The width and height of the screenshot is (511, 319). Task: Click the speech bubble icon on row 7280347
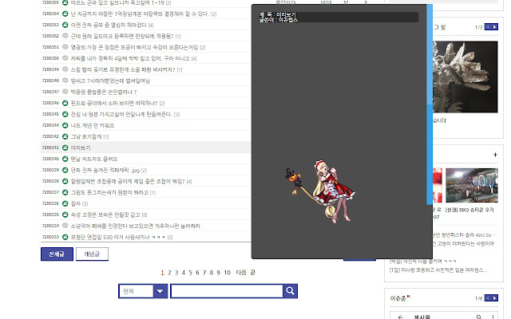coord(65,92)
